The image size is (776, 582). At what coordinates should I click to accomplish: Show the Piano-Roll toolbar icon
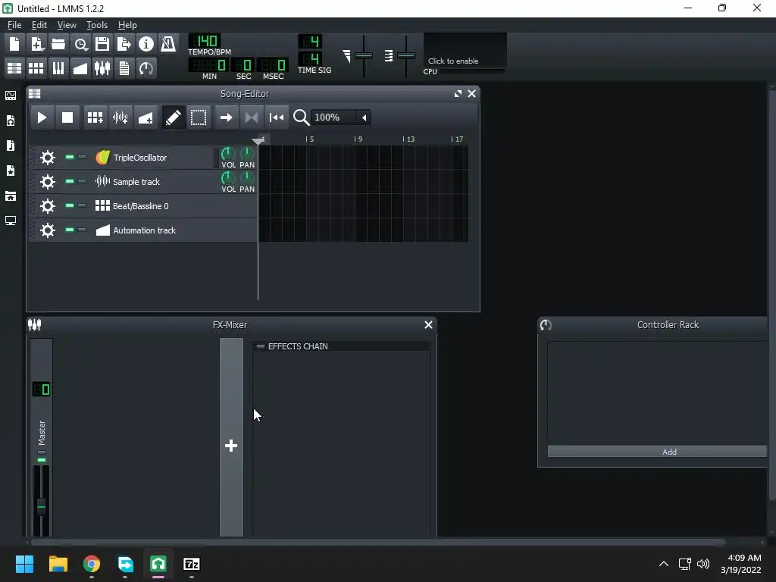click(58, 67)
